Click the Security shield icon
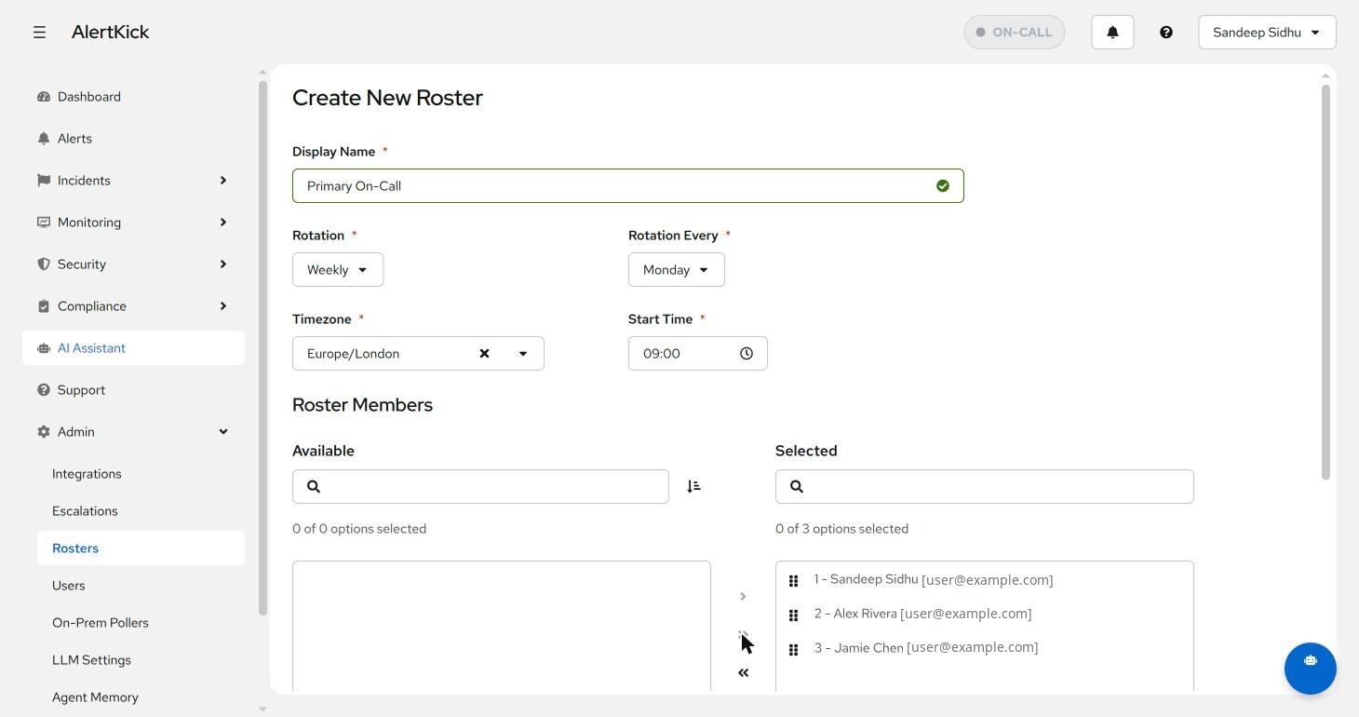 [44, 264]
